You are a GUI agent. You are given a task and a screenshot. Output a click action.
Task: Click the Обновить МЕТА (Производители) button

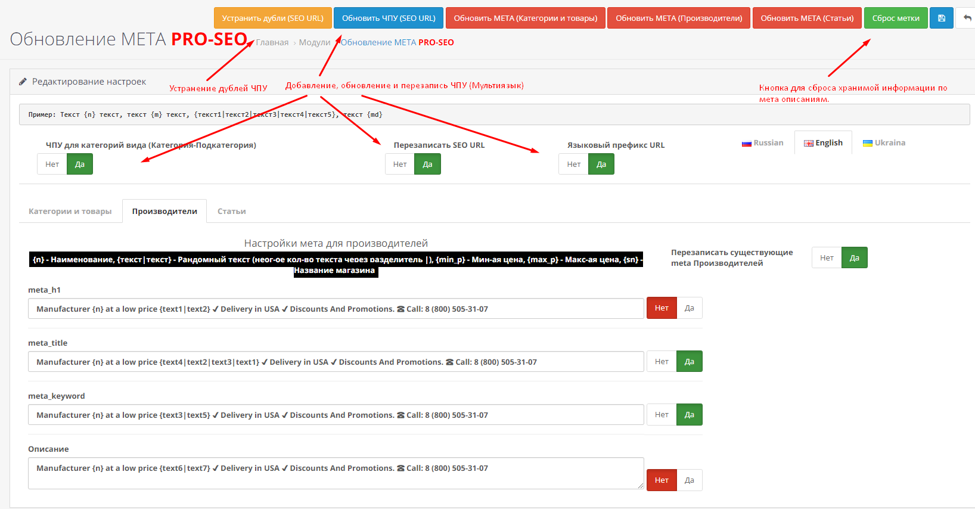point(679,18)
